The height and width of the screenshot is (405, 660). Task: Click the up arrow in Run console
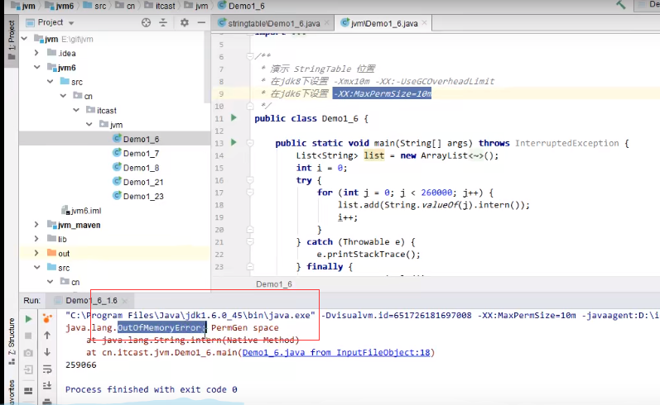coord(47,336)
